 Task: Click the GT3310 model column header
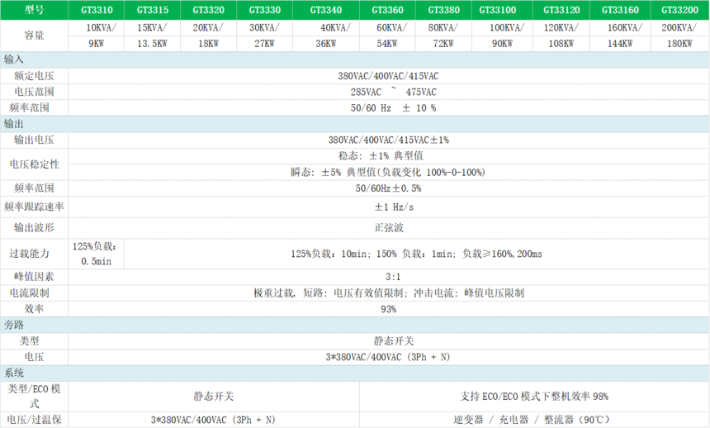[96, 10]
